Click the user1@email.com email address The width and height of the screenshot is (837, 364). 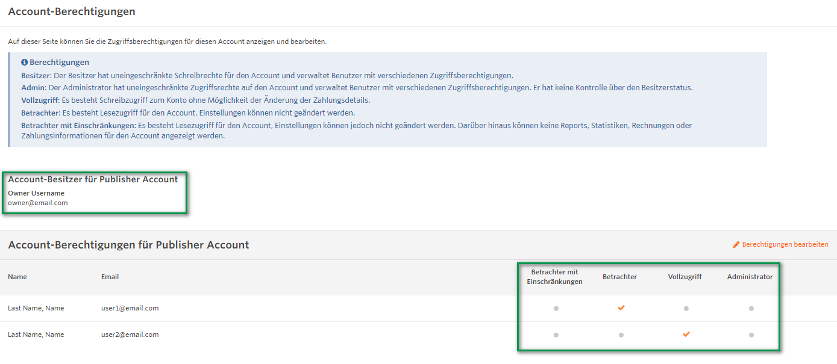[x=130, y=308]
